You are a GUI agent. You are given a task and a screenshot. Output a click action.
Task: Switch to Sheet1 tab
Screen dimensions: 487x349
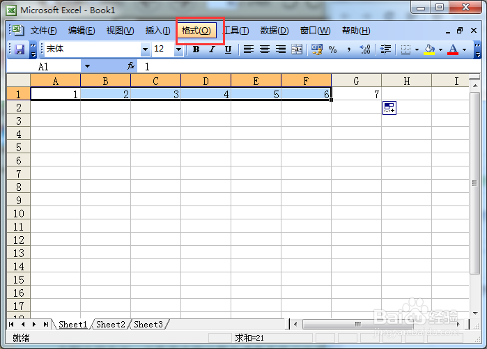click(73, 325)
